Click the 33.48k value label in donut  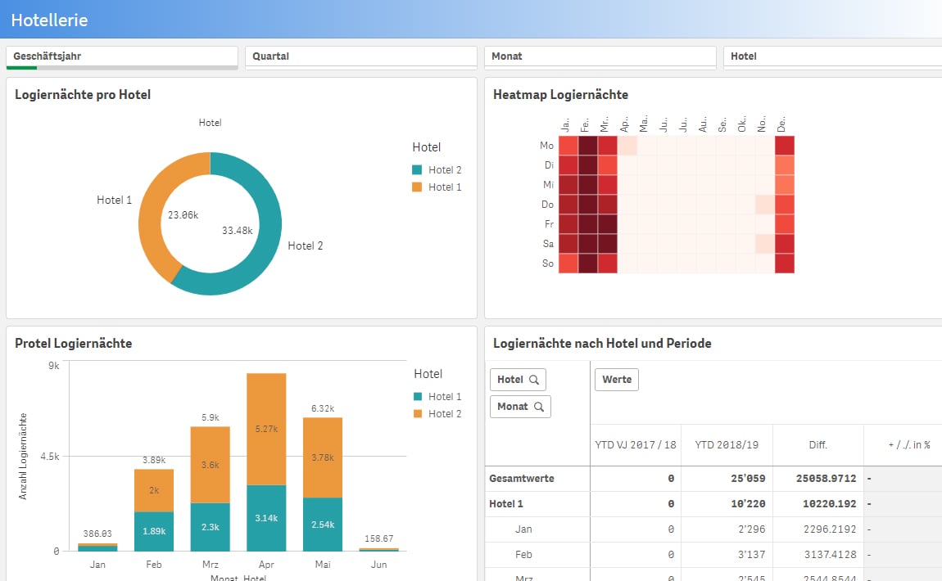pyautogui.click(x=238, y=231)
